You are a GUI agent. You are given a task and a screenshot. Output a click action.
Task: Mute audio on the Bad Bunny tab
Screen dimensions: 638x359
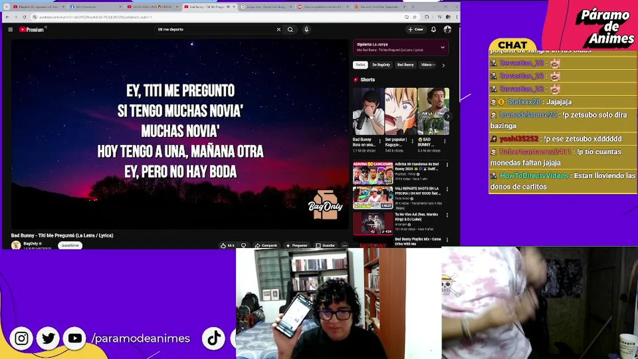[228, 7]
